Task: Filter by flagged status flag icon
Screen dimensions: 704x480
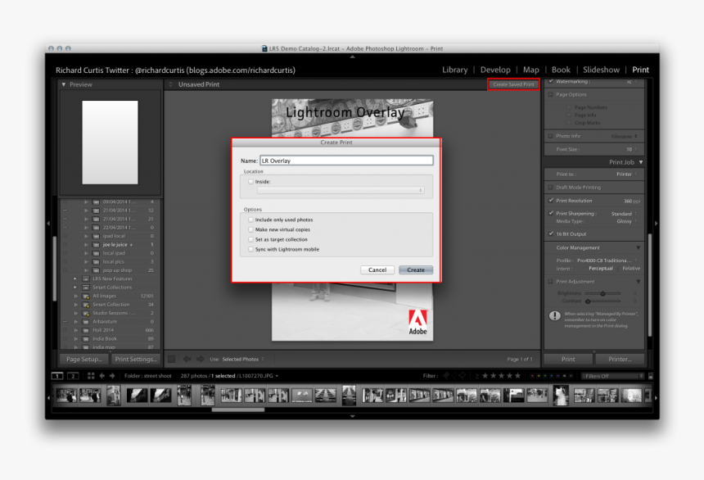Action: click(x=446, y=375)
